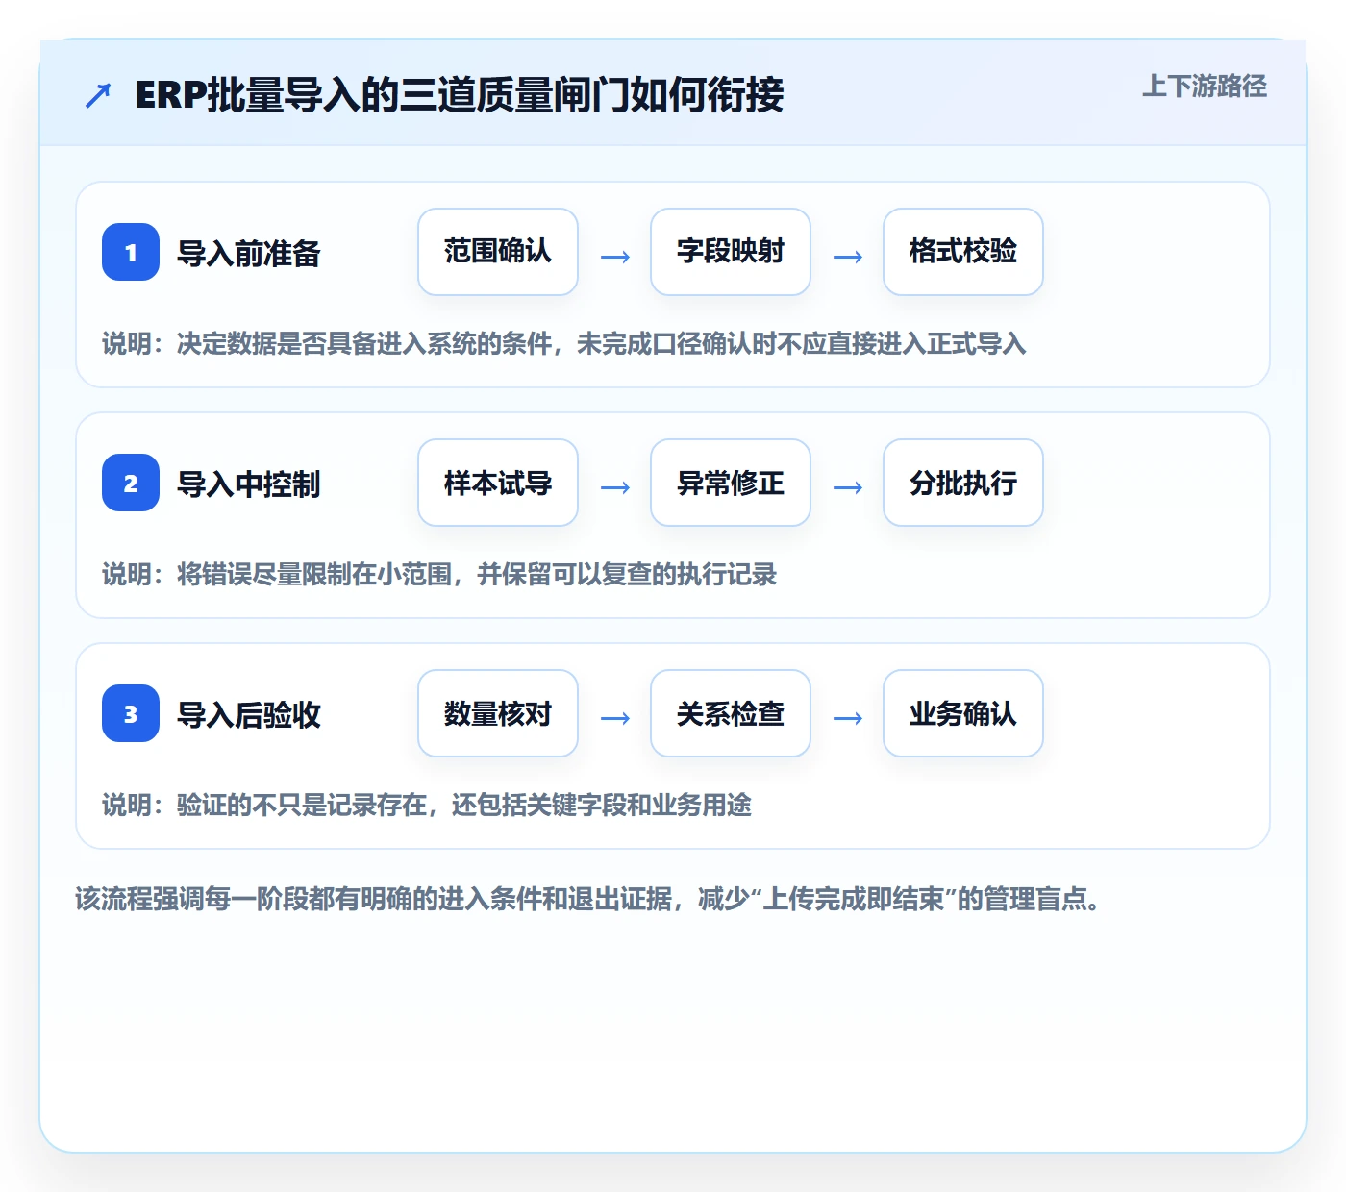Click the 异常修正 step chip

[731, 483]
